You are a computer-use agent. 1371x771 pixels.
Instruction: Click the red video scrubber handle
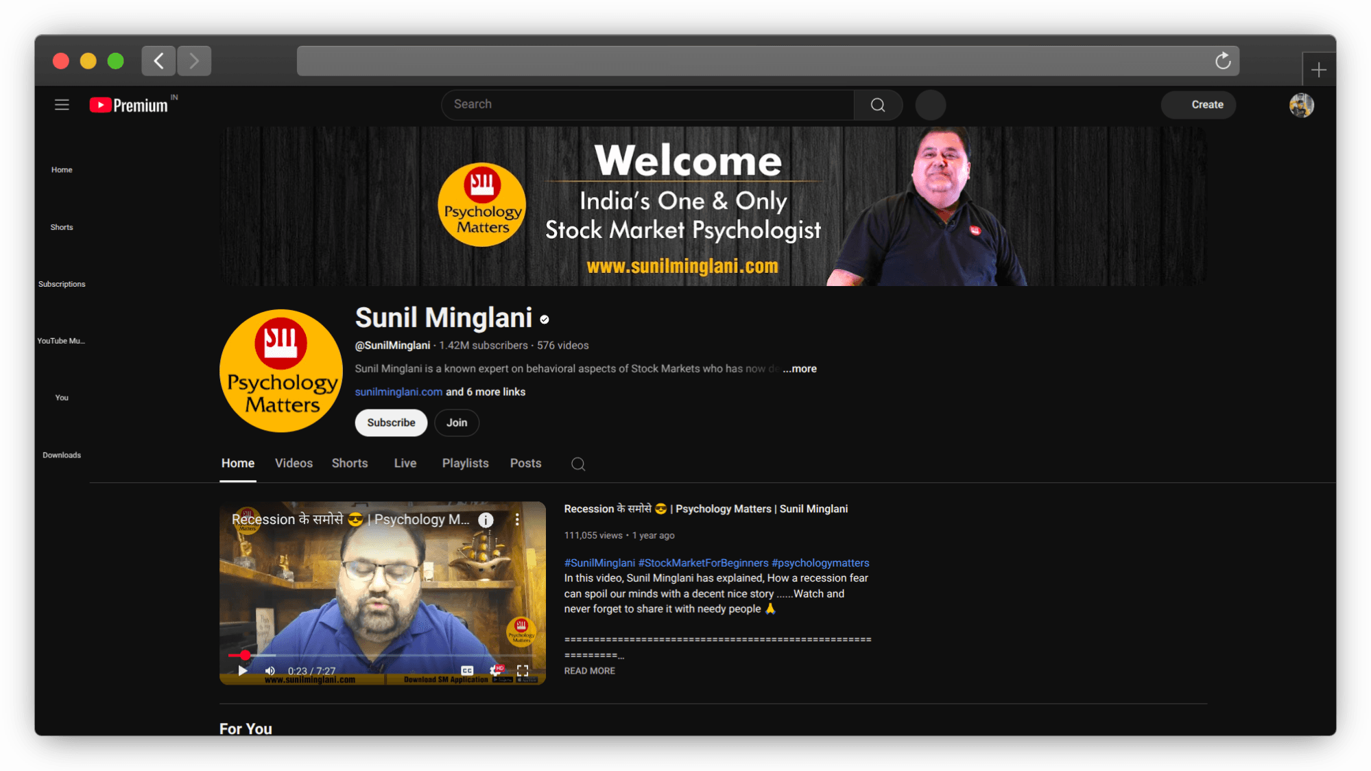tap(245, 656)
